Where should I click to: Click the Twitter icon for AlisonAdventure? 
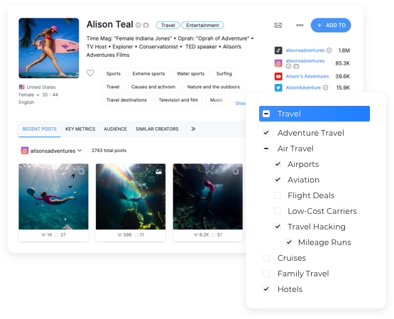(278, 87)
